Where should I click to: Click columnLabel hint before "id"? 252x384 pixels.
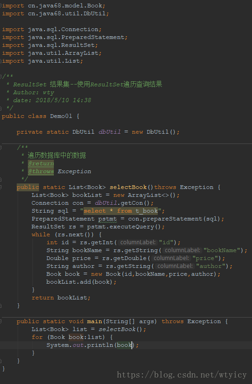(x=137, y=242)
